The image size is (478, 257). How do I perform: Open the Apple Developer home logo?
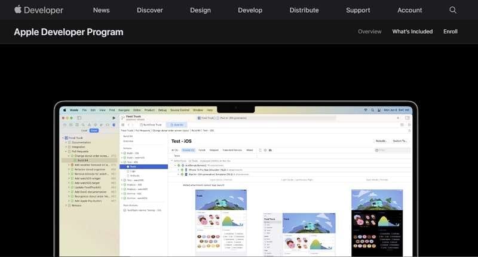39,10
